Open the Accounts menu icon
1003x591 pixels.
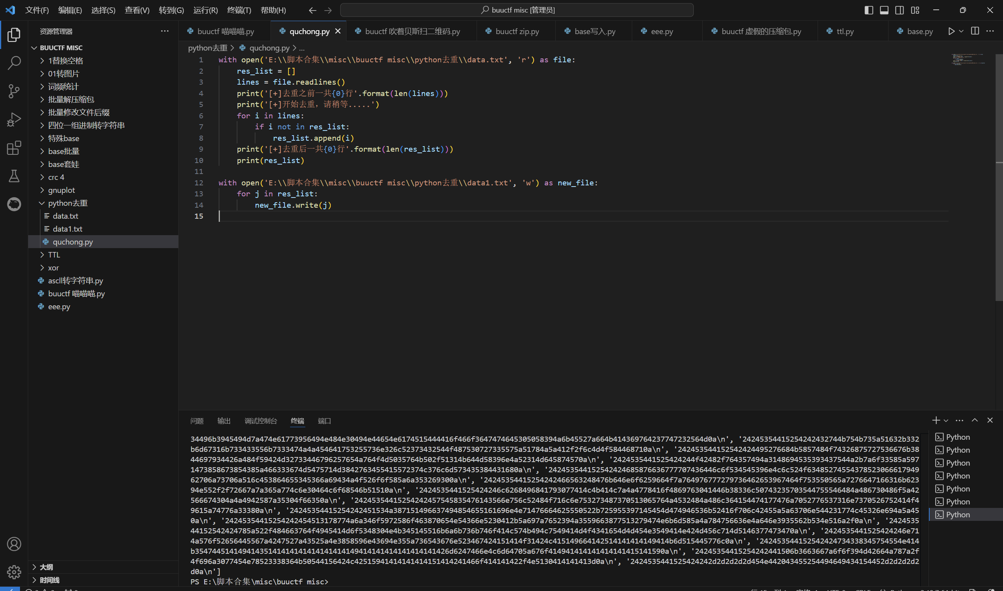tap(14, 544)
